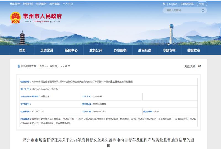Open 个人中心 link in top bar
Screen dimensions: 221x149
68,4
